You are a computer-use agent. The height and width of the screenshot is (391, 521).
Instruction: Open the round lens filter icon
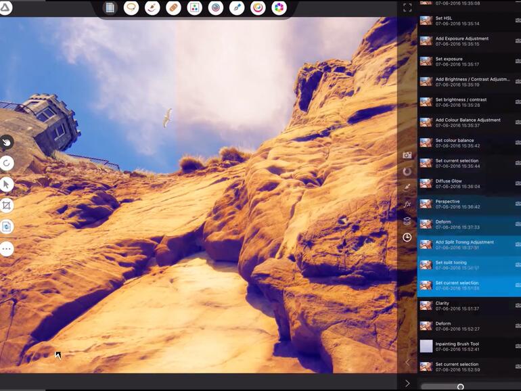pos(216,7)
